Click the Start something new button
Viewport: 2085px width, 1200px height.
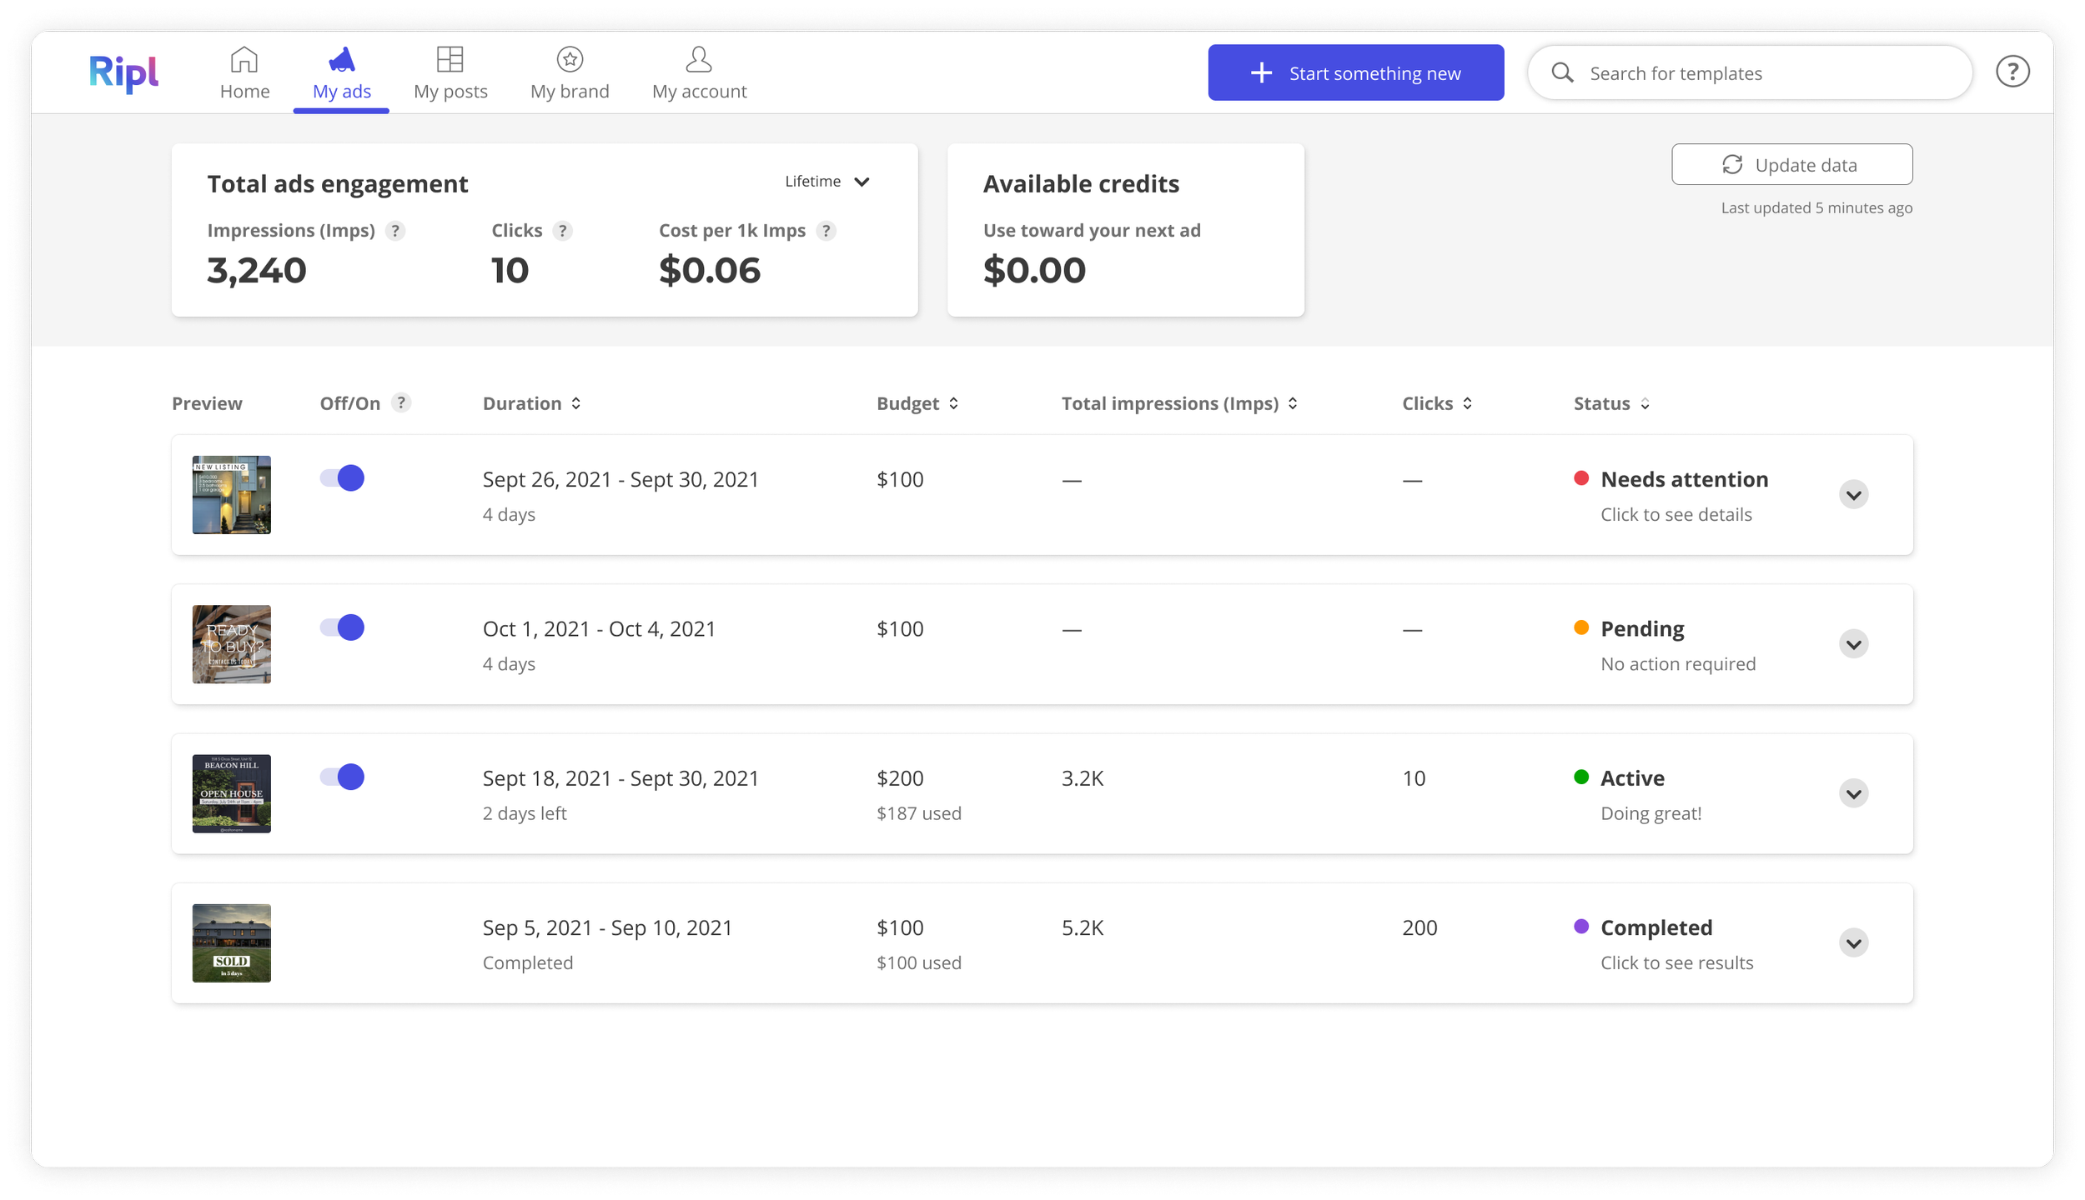pyautogui.click(x=1355, y=72)
